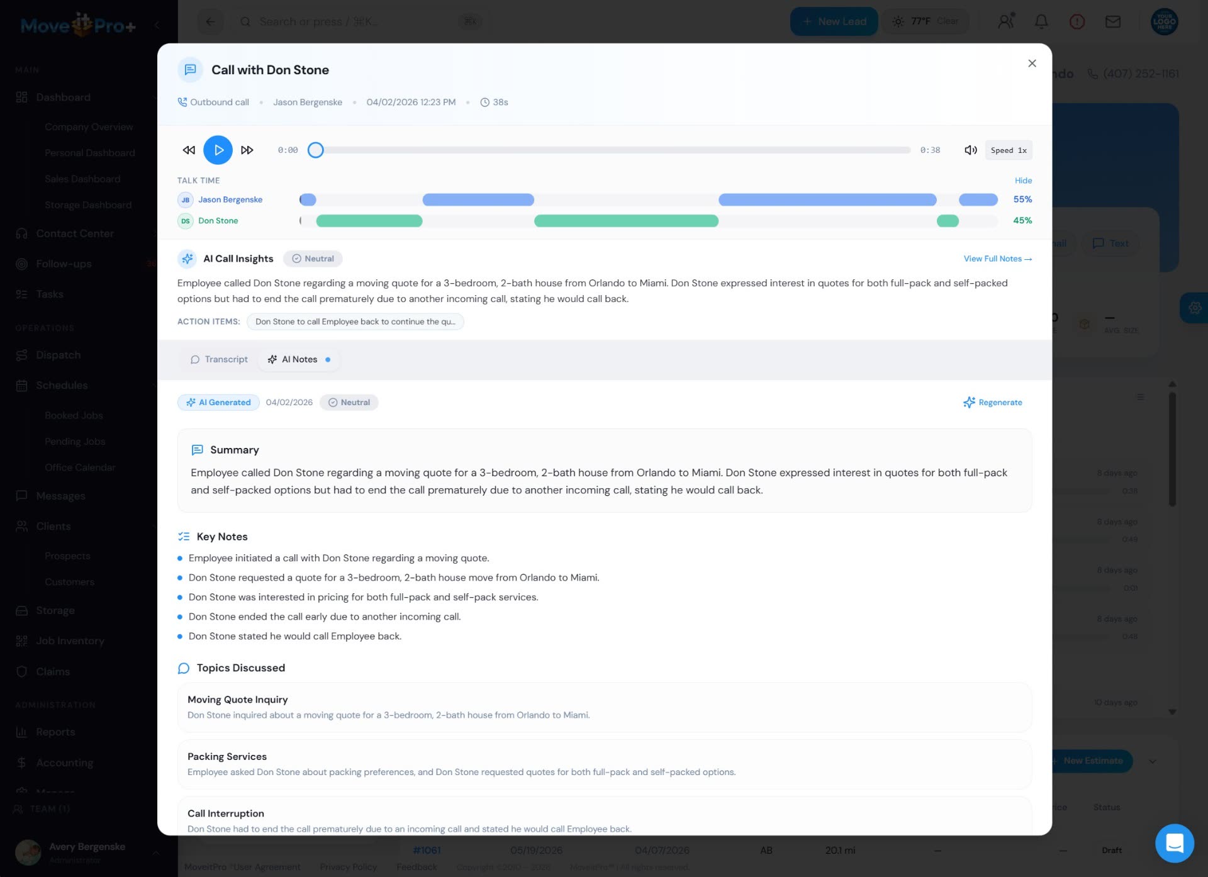Viewport: 1208px width, 877px height.
Task: Click the Text button in background page
Action: click(x=1111, y=243)
